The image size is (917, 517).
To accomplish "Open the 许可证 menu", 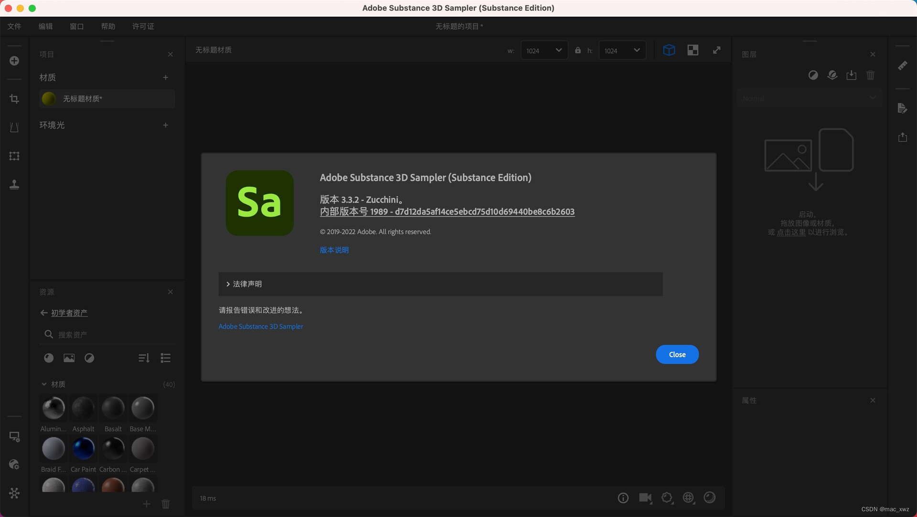I will click(143, 26).
